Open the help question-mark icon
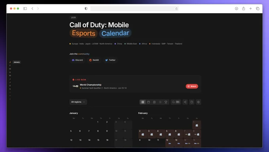This screenshot has height=152, width=269. point(191,102)
